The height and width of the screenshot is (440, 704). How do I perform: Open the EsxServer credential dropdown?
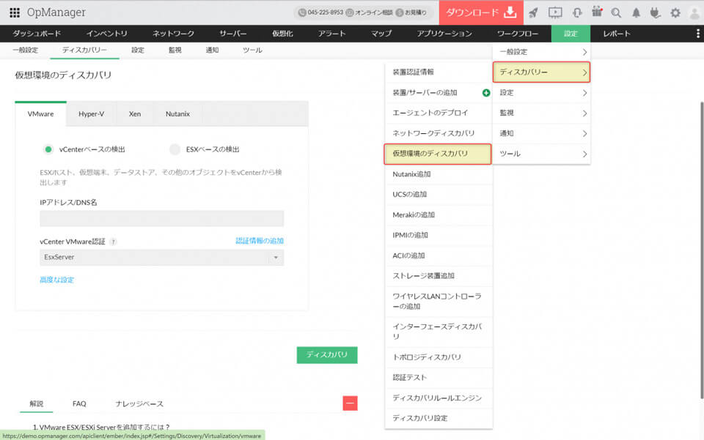pos(161,257)
